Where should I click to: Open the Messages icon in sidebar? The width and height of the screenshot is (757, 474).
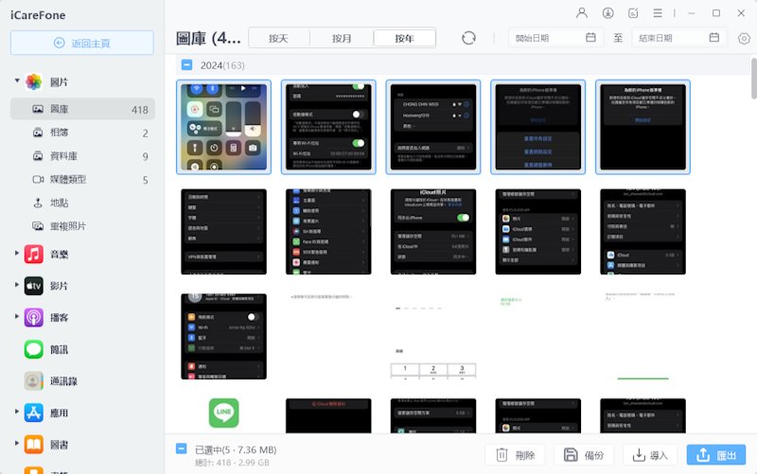coord(34,349)
